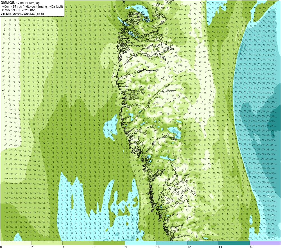Click the '16' tick label on scale

click(251, 247)
